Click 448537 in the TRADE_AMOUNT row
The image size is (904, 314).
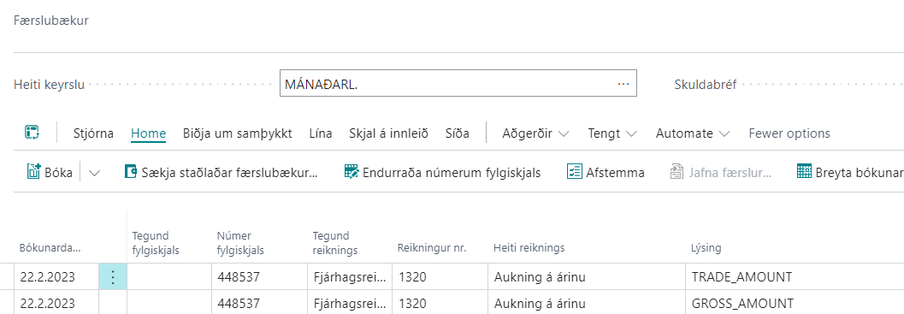(259, 277)
